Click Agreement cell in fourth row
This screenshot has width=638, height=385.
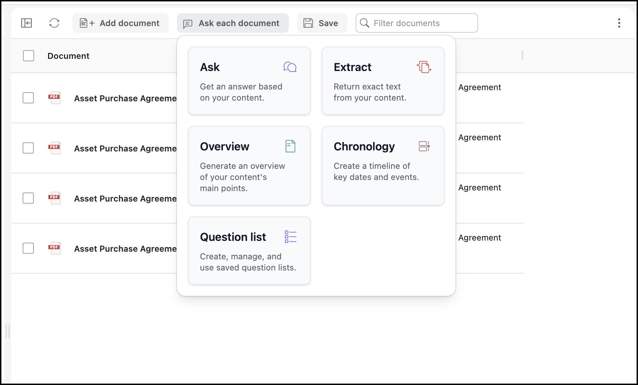480,238
